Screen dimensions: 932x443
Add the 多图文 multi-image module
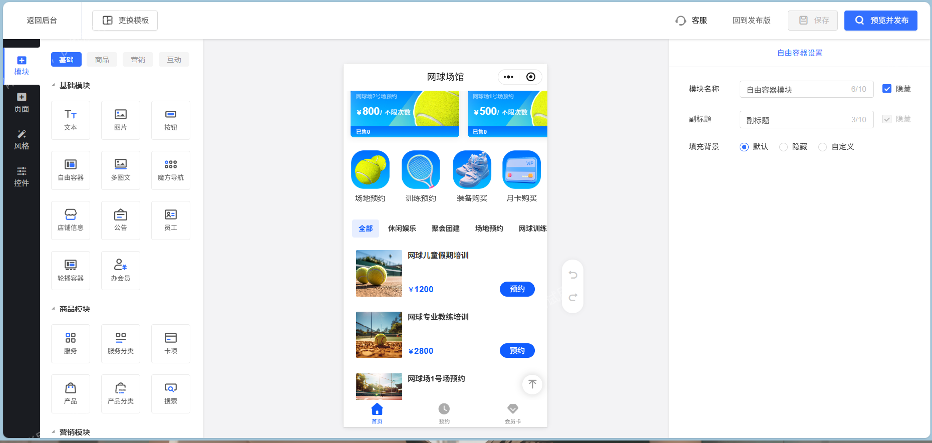point(121,170)
